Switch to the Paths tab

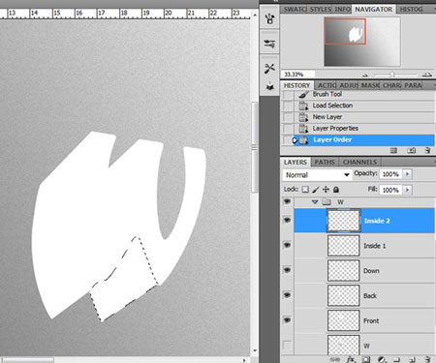pyautogui.click(x=325, y=162)
